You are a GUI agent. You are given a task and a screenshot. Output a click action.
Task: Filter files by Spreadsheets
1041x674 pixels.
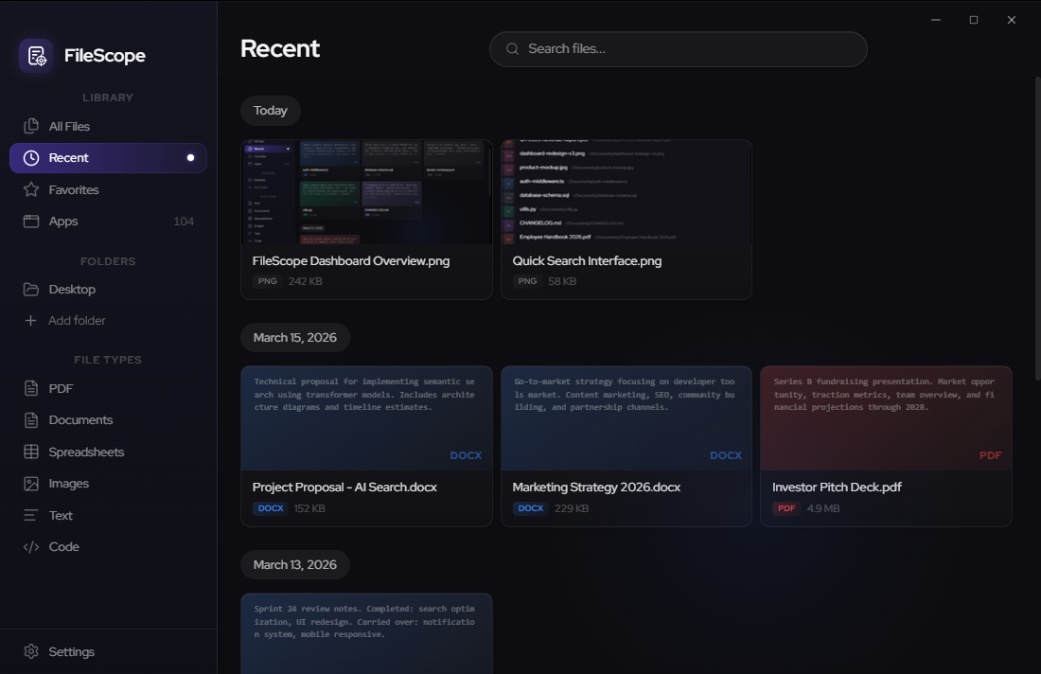pyautogui.click(x=87, y=452)
